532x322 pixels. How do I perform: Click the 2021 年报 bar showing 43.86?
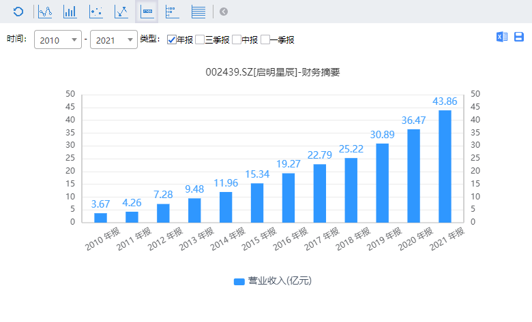tap(445, 166)
